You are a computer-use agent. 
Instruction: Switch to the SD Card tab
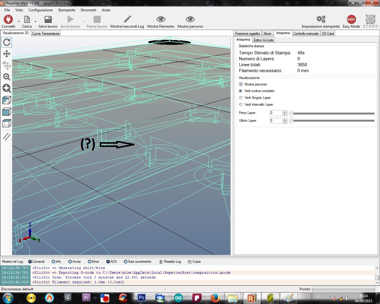328,34
